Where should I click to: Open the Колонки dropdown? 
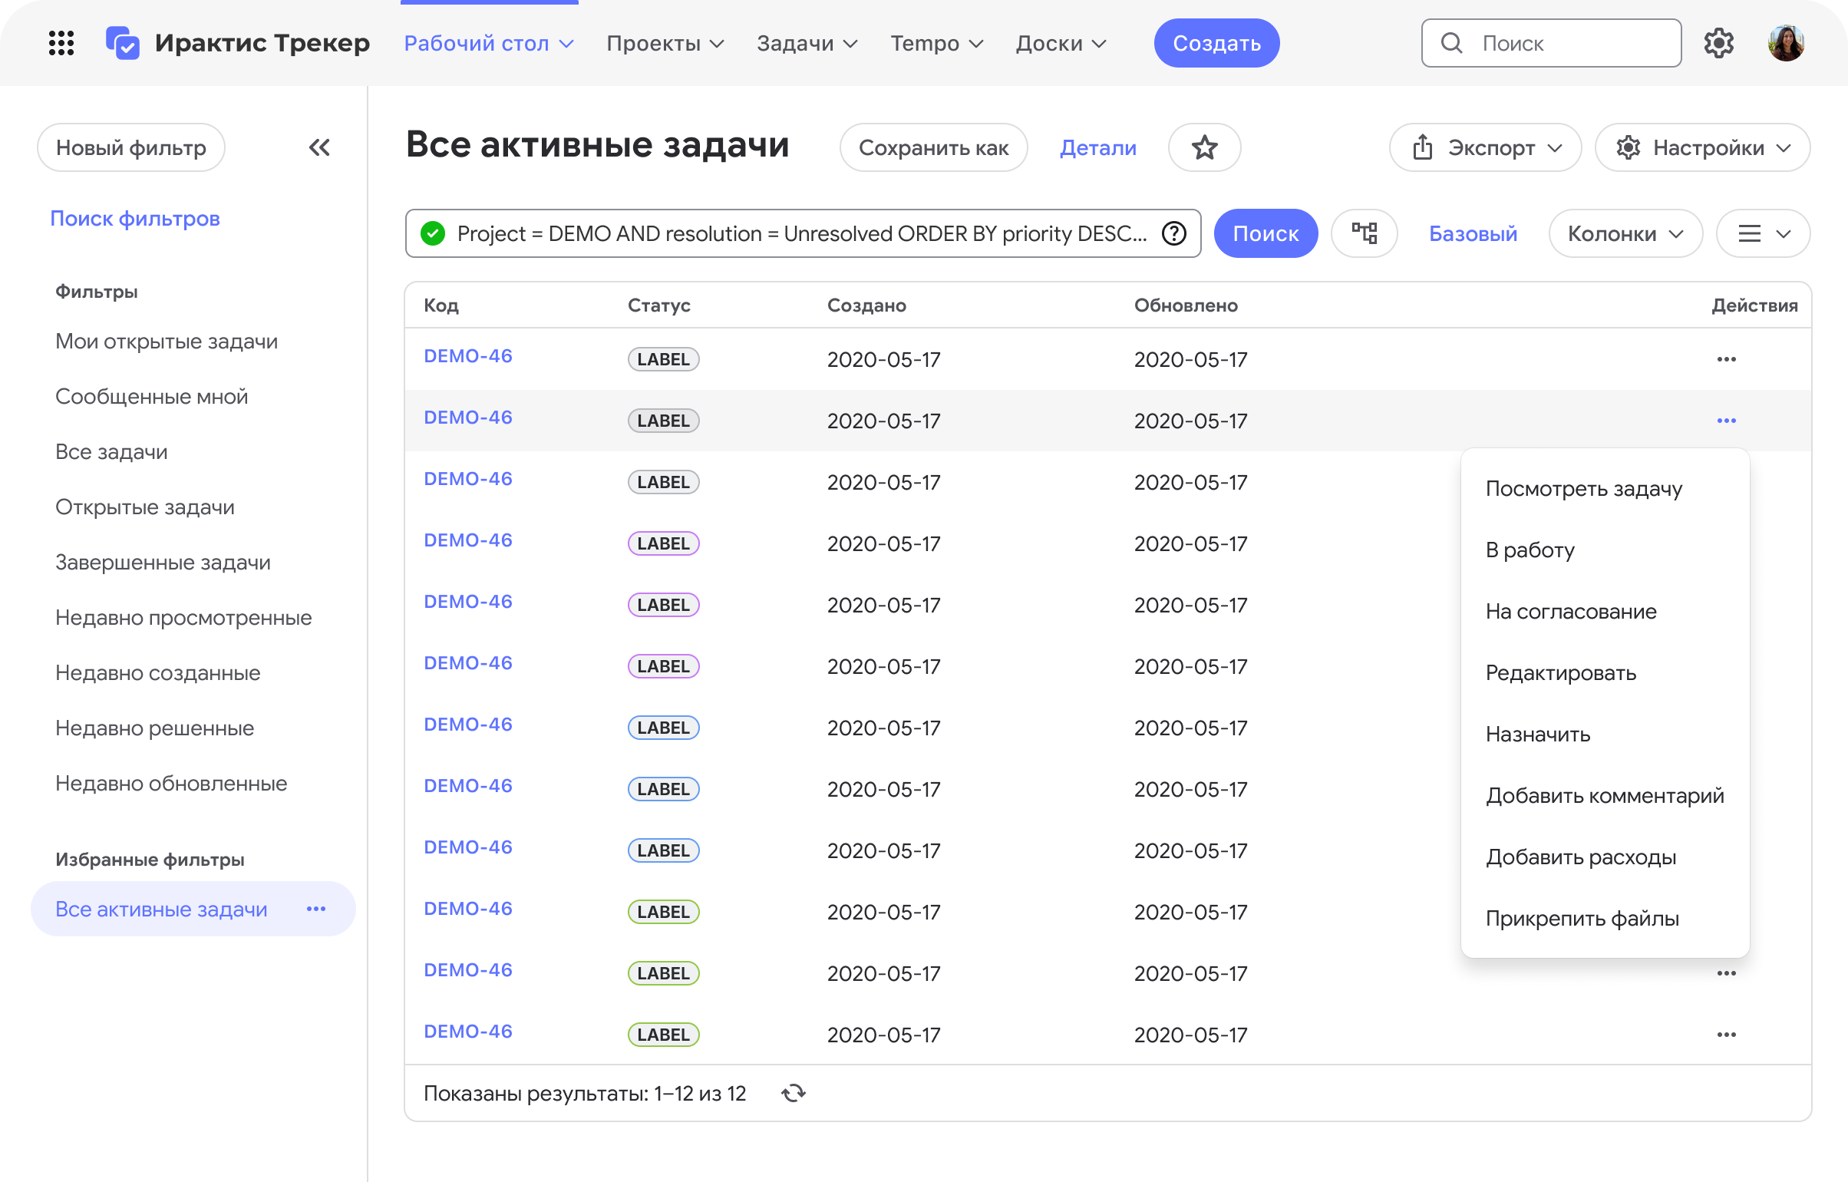tap(1626, 233)
